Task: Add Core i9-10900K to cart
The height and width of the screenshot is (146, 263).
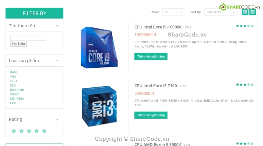Action: 151,56
